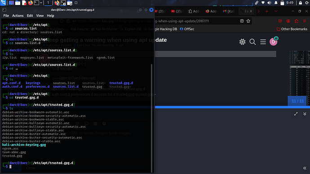Open the forum gear settings icon
This screenshot has height=174, width=310.
[242, 42]
